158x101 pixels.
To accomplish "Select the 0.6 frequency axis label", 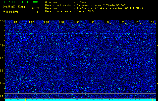I will point(2,96).
